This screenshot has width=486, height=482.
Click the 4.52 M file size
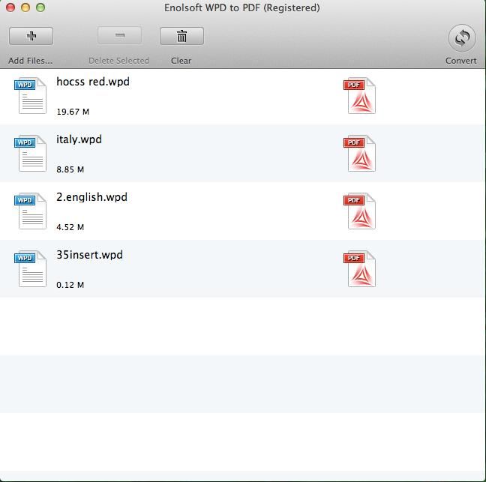(x=70, y=227)
